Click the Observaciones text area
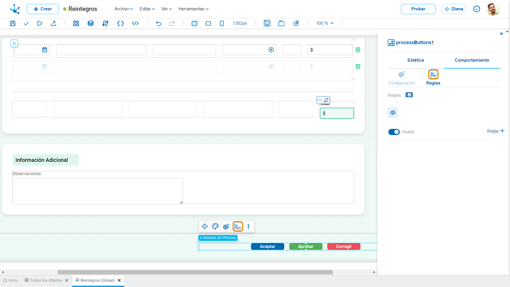The image size is (510, 287). point(98,191)
